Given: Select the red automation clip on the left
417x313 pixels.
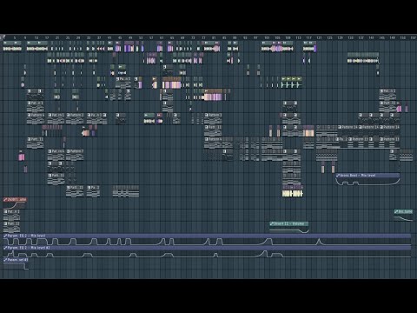Looking at the screenshot, I should [x=15, y=203].
